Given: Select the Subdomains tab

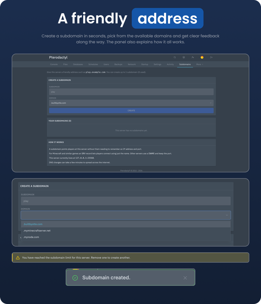Looking at the screenshot, I should [x=185, y=64].
